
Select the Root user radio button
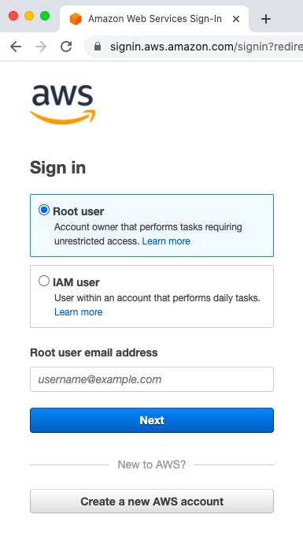click(44, 210)
